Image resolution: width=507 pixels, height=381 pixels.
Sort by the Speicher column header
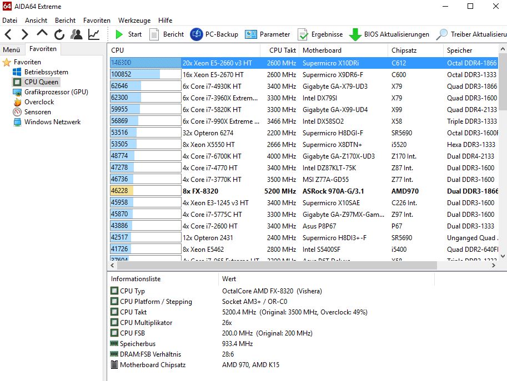471,50
